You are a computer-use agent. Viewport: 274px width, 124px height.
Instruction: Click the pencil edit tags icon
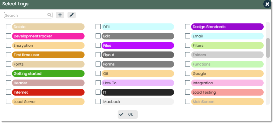tap(72, 15)
